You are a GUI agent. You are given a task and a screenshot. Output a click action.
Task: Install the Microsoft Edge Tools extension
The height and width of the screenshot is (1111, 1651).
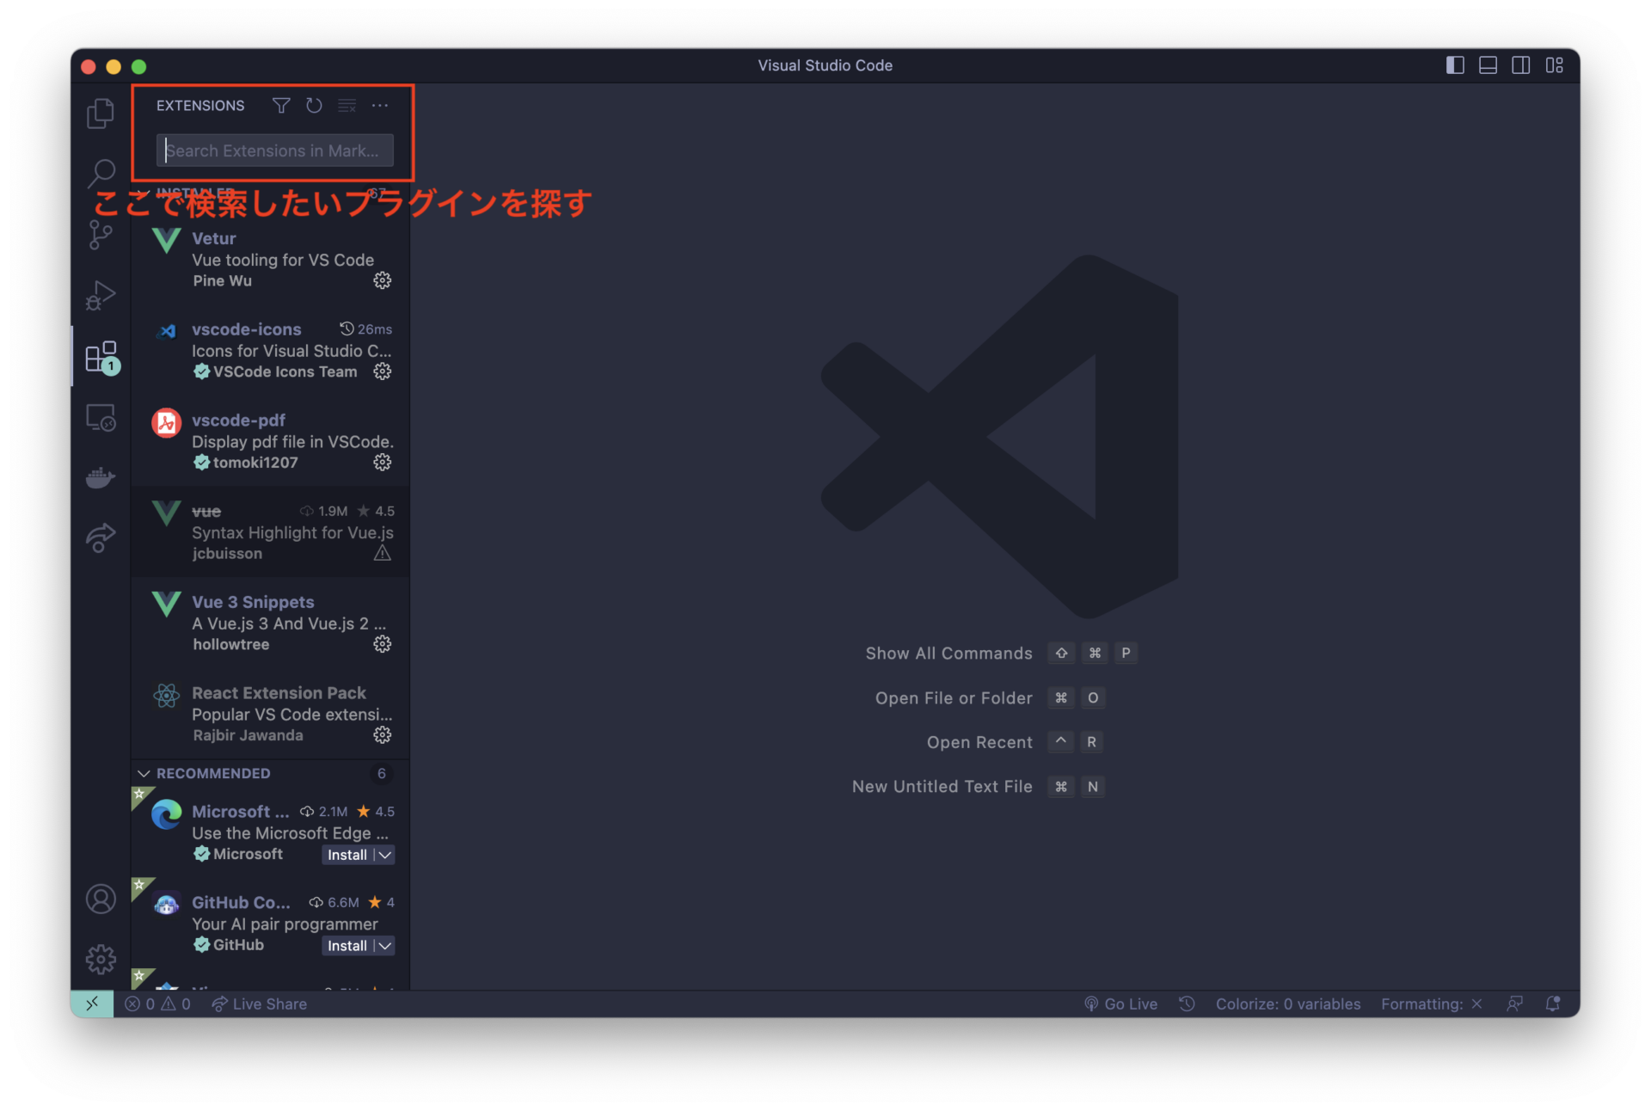point(347,855)
